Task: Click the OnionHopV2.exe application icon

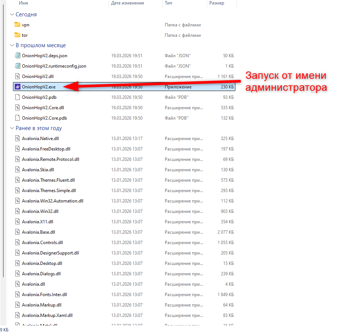Action: [x=17, y=87]
